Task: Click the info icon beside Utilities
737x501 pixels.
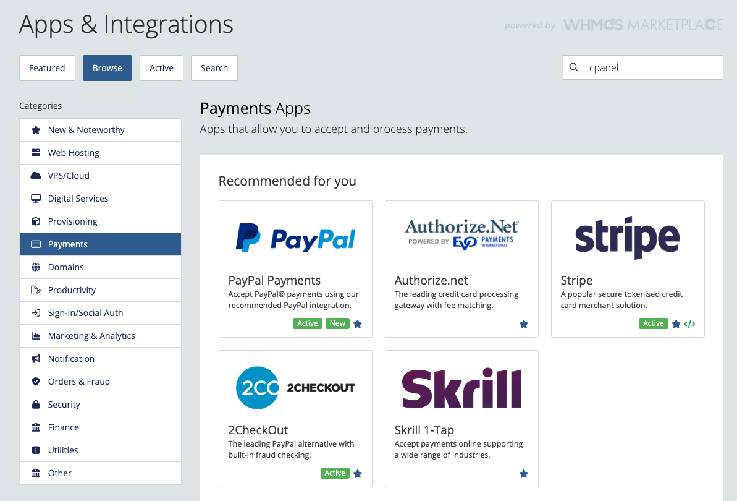Action: click(x=36, y=450)
